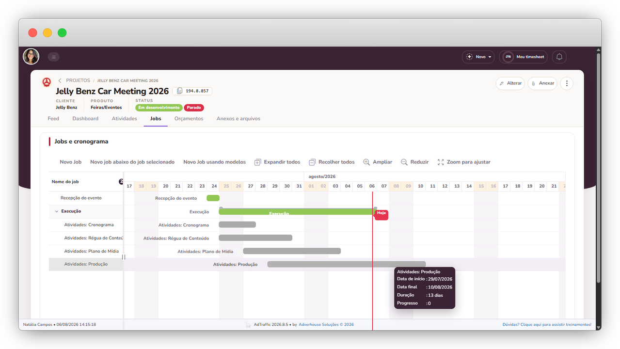Click the Ampliar zoom-in magnifier icon
The image size is (620, 349).
pyautogui.click(x=366, y=162)
